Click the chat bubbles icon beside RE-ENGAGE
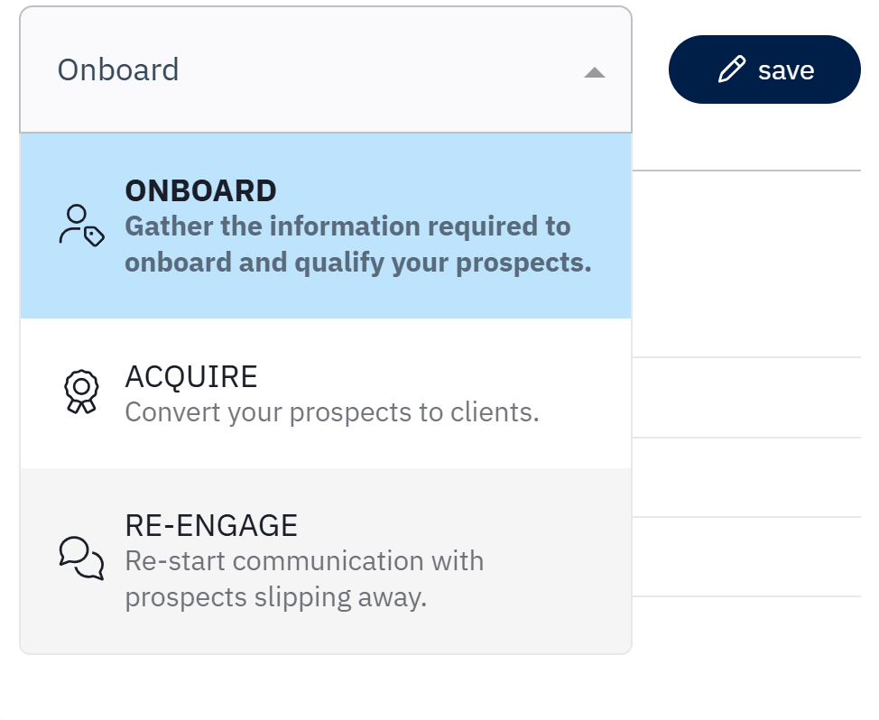The image size is (879, 720). pyautogui.click(x=81, y=558)
